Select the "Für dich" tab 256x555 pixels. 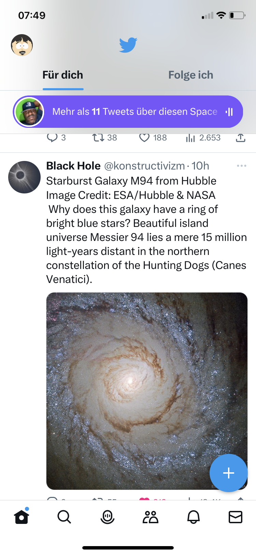pyautogui.click(x=63, y=75)
